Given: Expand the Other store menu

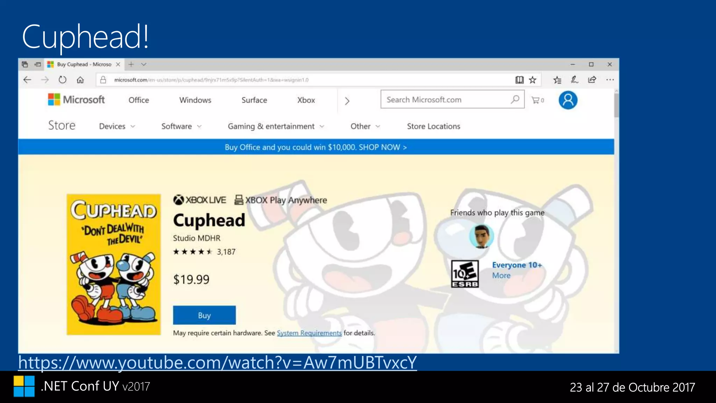Looking at the screenshot, I should tap(365, 126).
